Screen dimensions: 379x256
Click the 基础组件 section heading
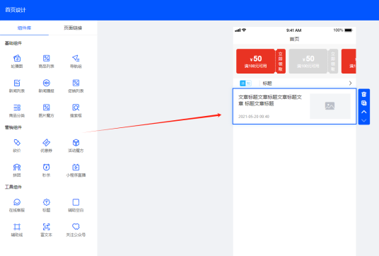(13, 43)
